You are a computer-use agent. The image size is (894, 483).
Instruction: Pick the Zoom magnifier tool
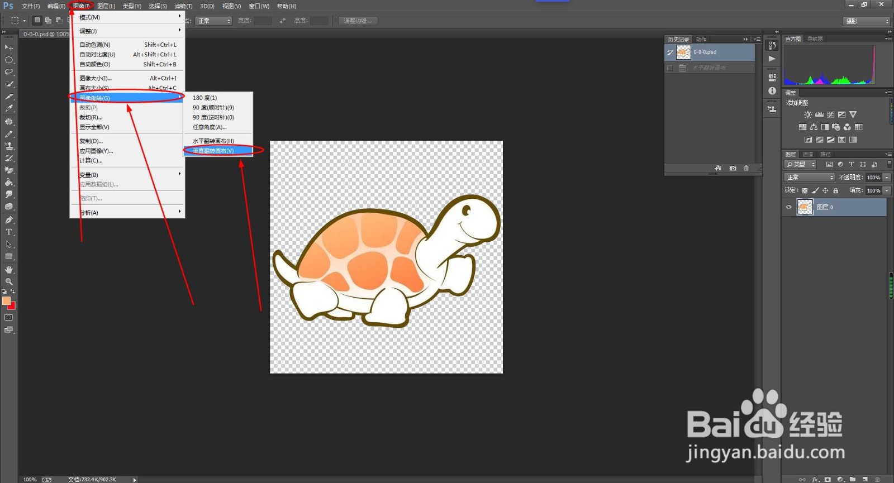pos(9,281)
